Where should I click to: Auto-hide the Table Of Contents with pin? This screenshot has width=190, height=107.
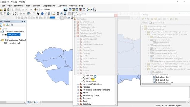coord(22,21)
